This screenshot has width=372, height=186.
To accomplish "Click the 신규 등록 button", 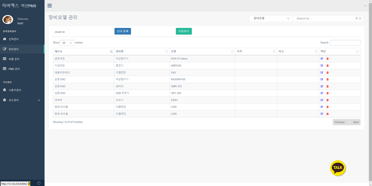I will click(x=123, y=31).
